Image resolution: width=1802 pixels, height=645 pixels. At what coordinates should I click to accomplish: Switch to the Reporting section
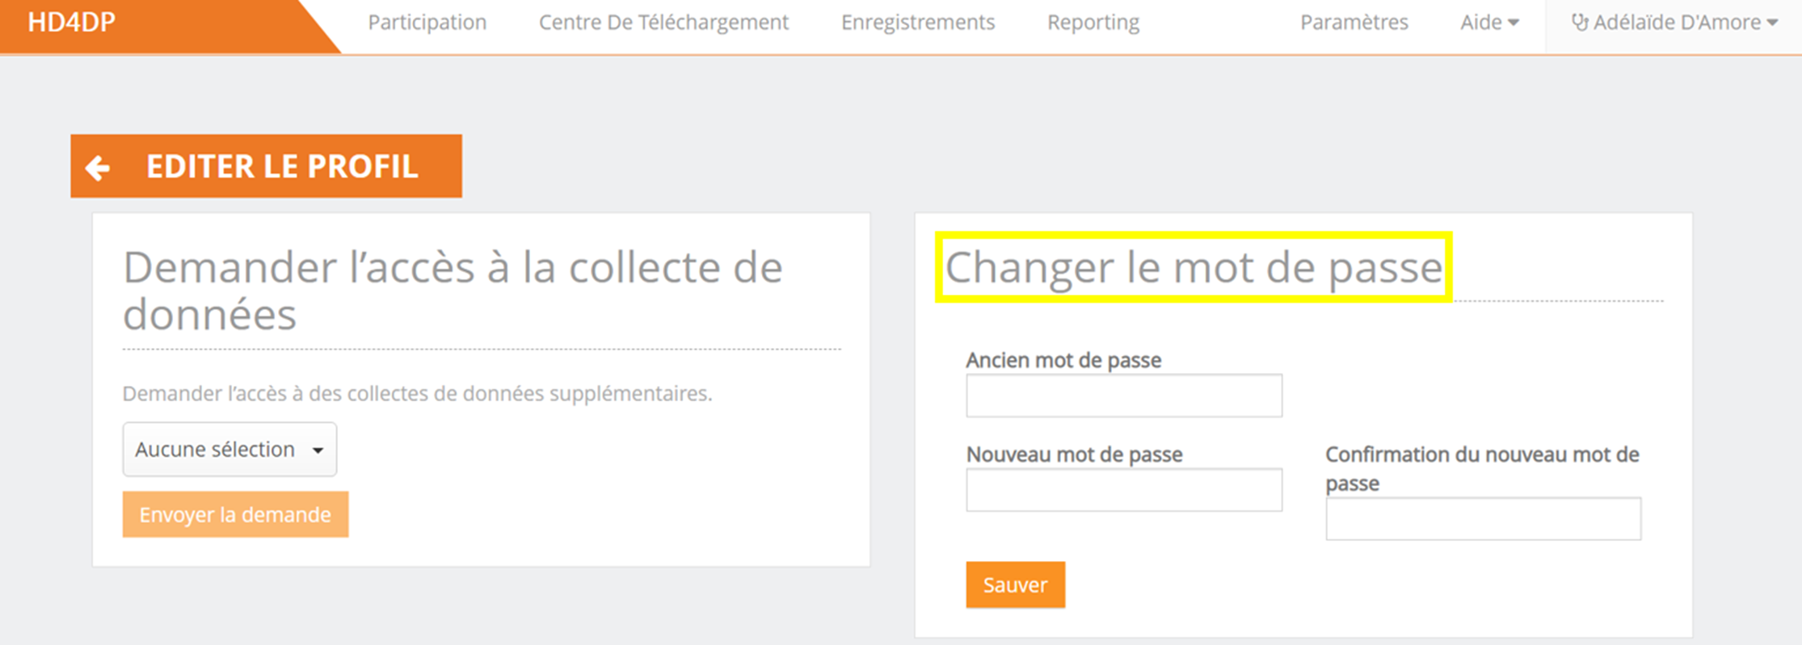click(x=1093, y=23)
